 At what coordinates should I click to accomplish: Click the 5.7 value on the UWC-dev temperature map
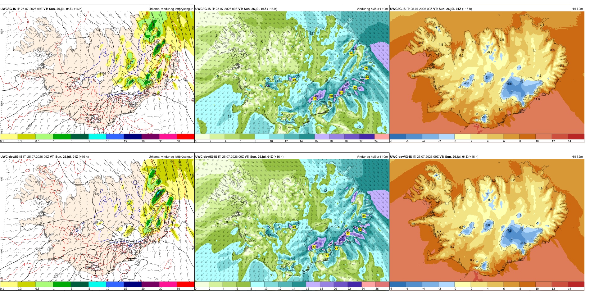439,232
